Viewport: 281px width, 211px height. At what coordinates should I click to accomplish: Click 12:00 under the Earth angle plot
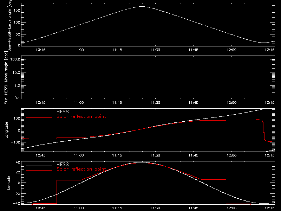click(231, 50)
